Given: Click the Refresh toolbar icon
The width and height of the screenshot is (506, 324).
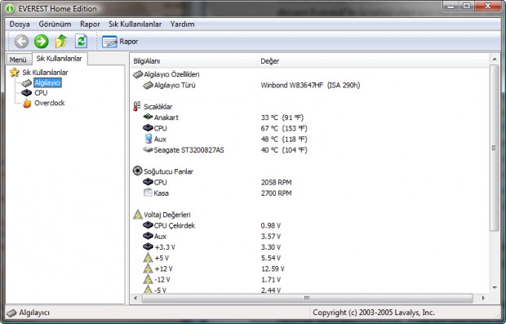Looking at the screenshot, I should pos(81,42).
